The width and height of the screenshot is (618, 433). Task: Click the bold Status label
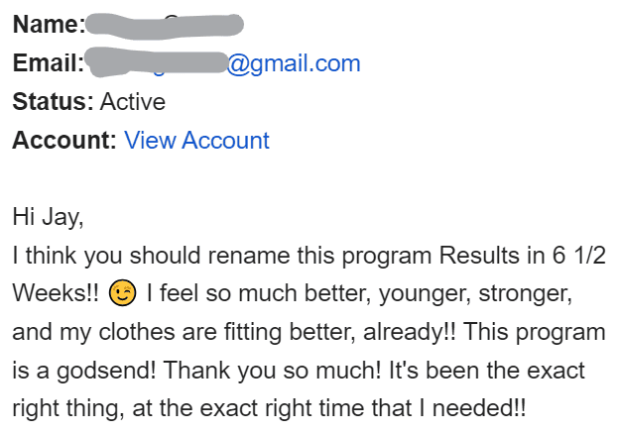pyautogui.click(x=53, y=102)
